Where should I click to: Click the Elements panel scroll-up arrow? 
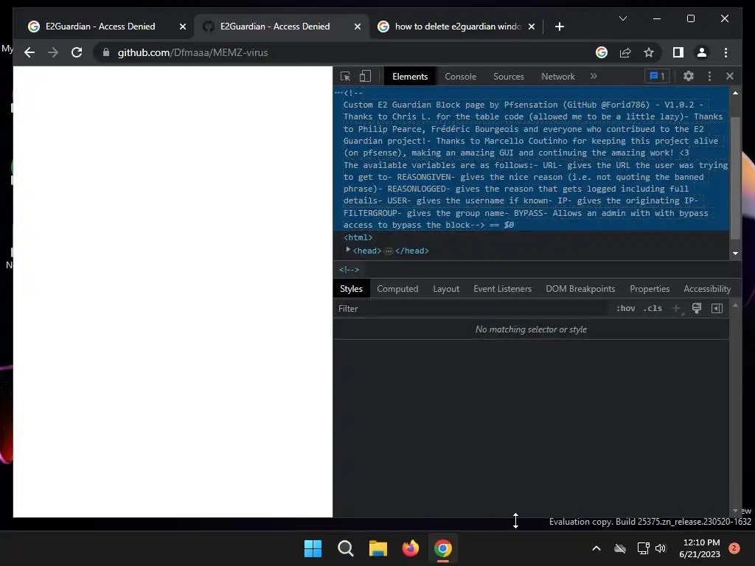[735, 93]
